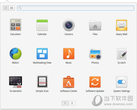This screenshot has height=110, width=137.
Task: Click the application search field
Action: click(76, 8)
